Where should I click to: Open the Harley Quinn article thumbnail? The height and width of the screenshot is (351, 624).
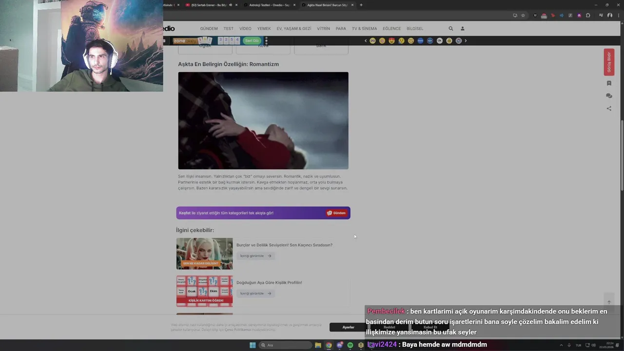[x=204, y=253]
